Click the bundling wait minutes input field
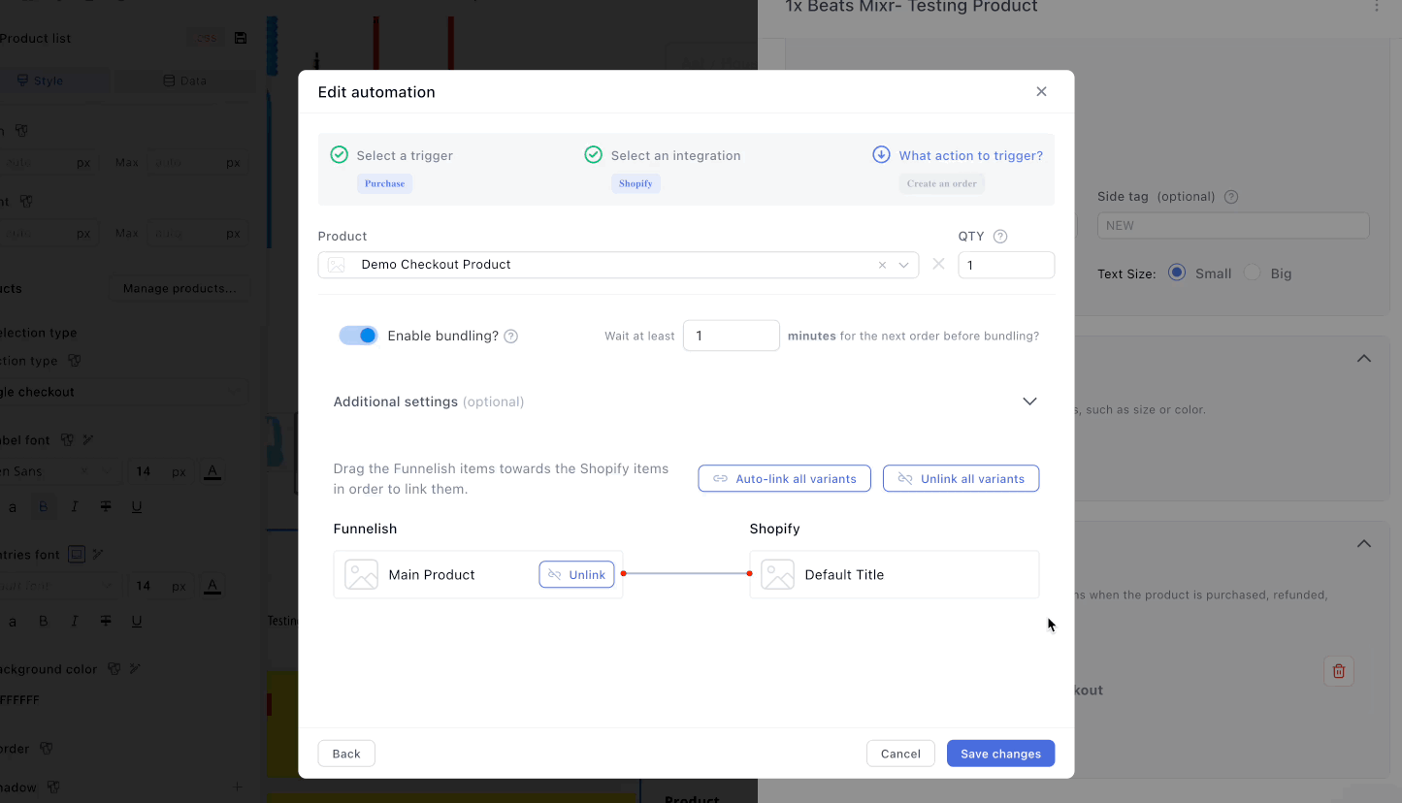Image resolution: width=1402 pixels, height=803 pixels. point(731,336)
